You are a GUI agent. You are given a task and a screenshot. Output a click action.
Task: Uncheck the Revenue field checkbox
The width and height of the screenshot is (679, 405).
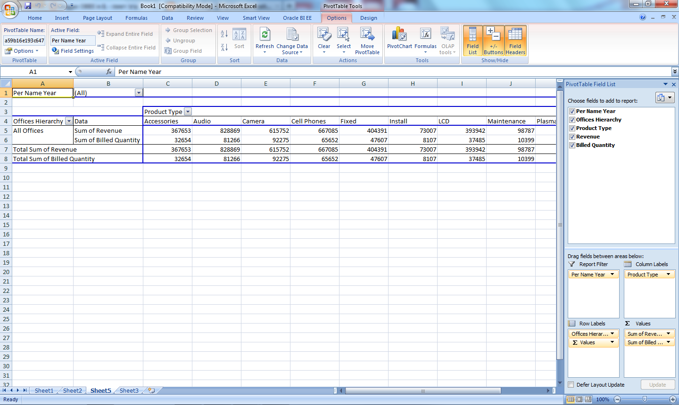pos(571,137)
